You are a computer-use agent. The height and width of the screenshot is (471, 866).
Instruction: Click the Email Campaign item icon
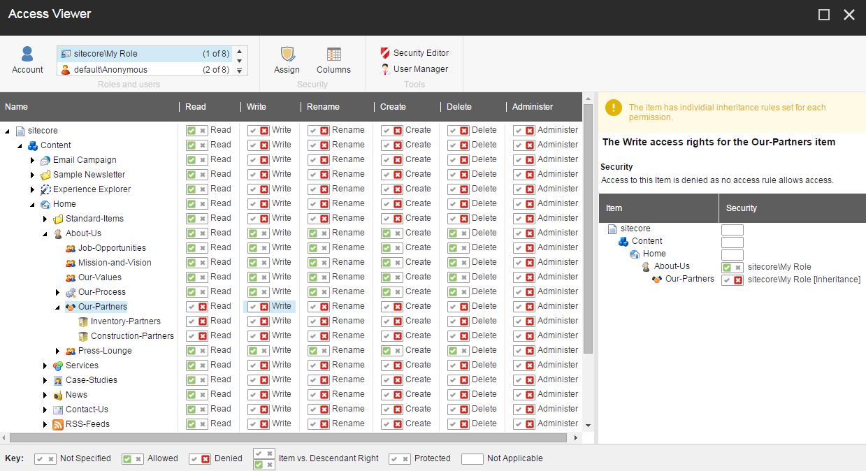(x=45, y=160)
